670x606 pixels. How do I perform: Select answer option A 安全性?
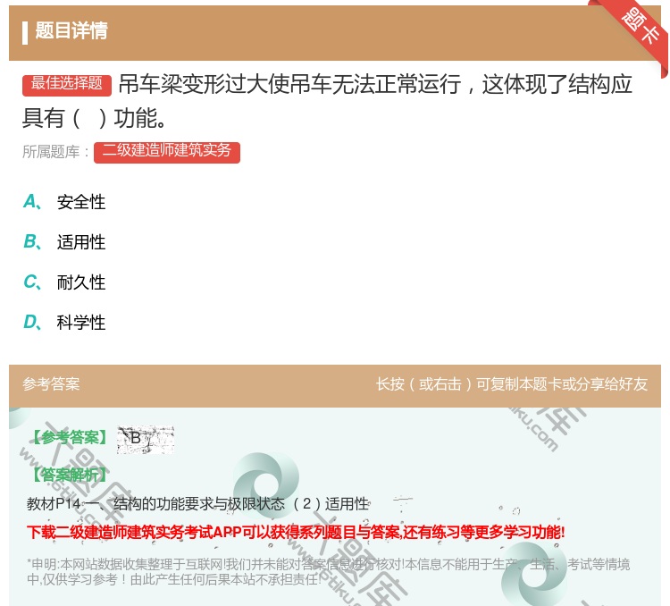click(x=64, y=202)
